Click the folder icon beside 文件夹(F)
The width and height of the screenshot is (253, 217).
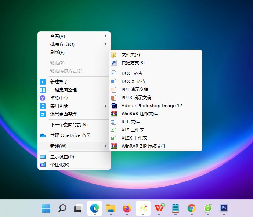point(113,55)
